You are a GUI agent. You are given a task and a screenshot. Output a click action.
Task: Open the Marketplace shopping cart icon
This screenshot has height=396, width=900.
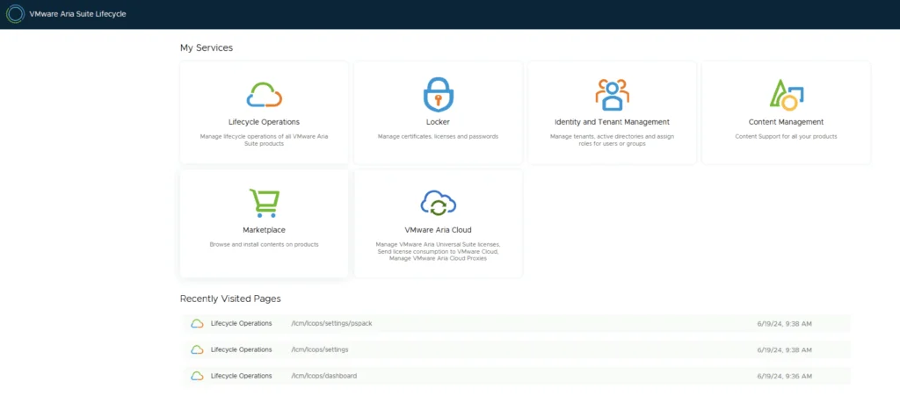(264, 203)
